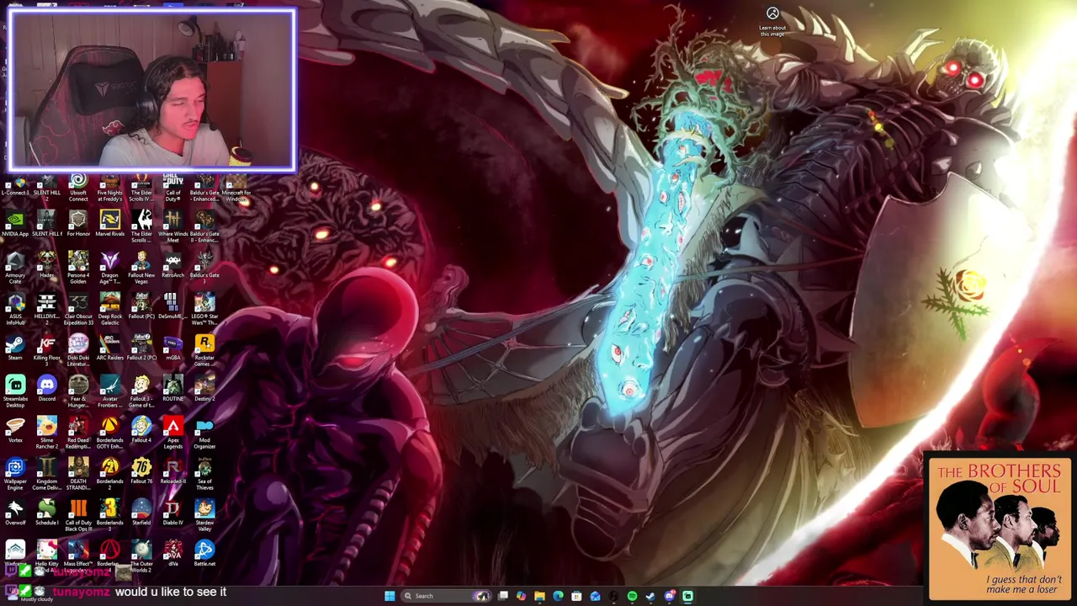Open the Minecraft for Windows shortcut
This screenshot has width=1077, height=606.
[236, 187]
